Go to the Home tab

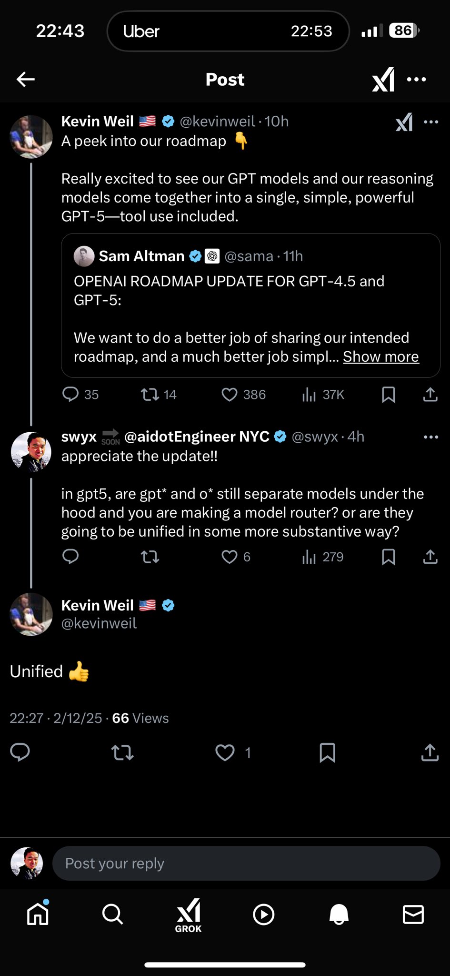pos(38,914)
